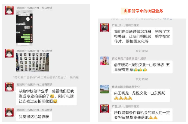Click the avatar beside the 毕业季 message

tap(9, 87)
